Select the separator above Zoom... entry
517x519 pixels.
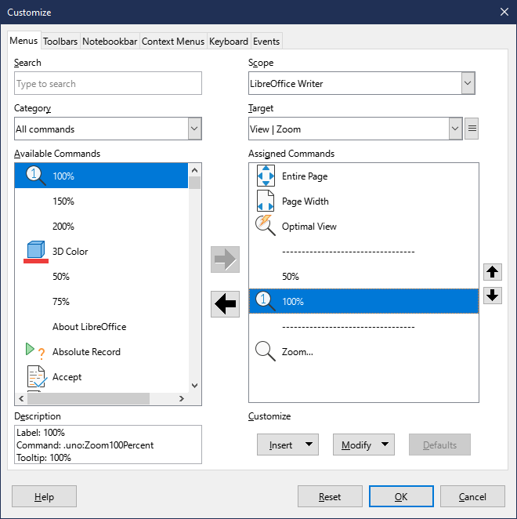363,327
